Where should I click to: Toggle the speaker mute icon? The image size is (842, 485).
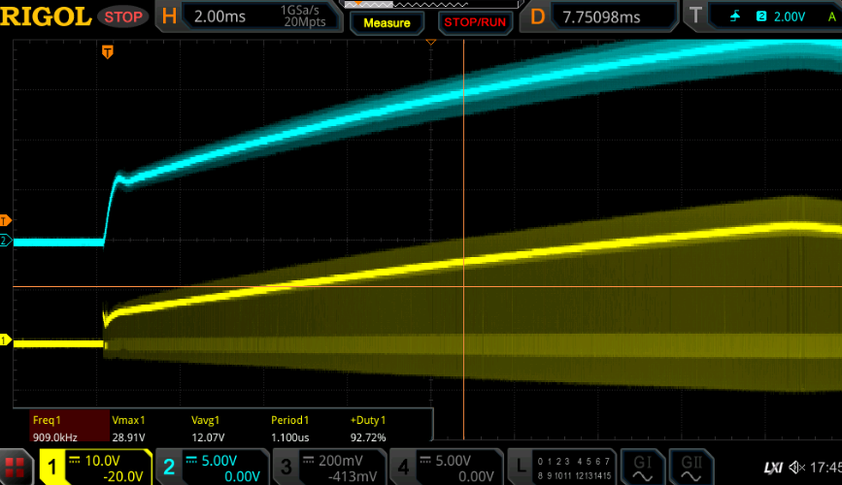point(796,468)
